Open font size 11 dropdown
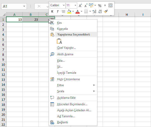The height and width of the screenshot is (127, 151). 75,5
